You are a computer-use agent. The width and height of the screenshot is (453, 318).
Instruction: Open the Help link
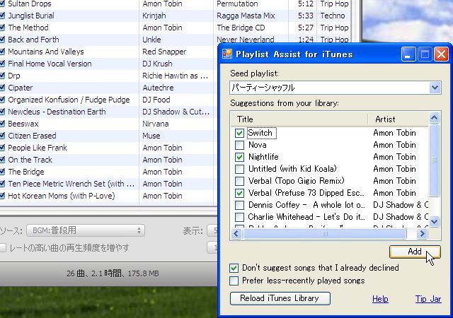[380, 299]
